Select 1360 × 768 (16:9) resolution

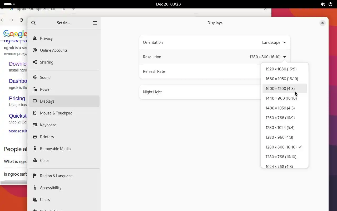pyautogui.click(x=285, y=118)
